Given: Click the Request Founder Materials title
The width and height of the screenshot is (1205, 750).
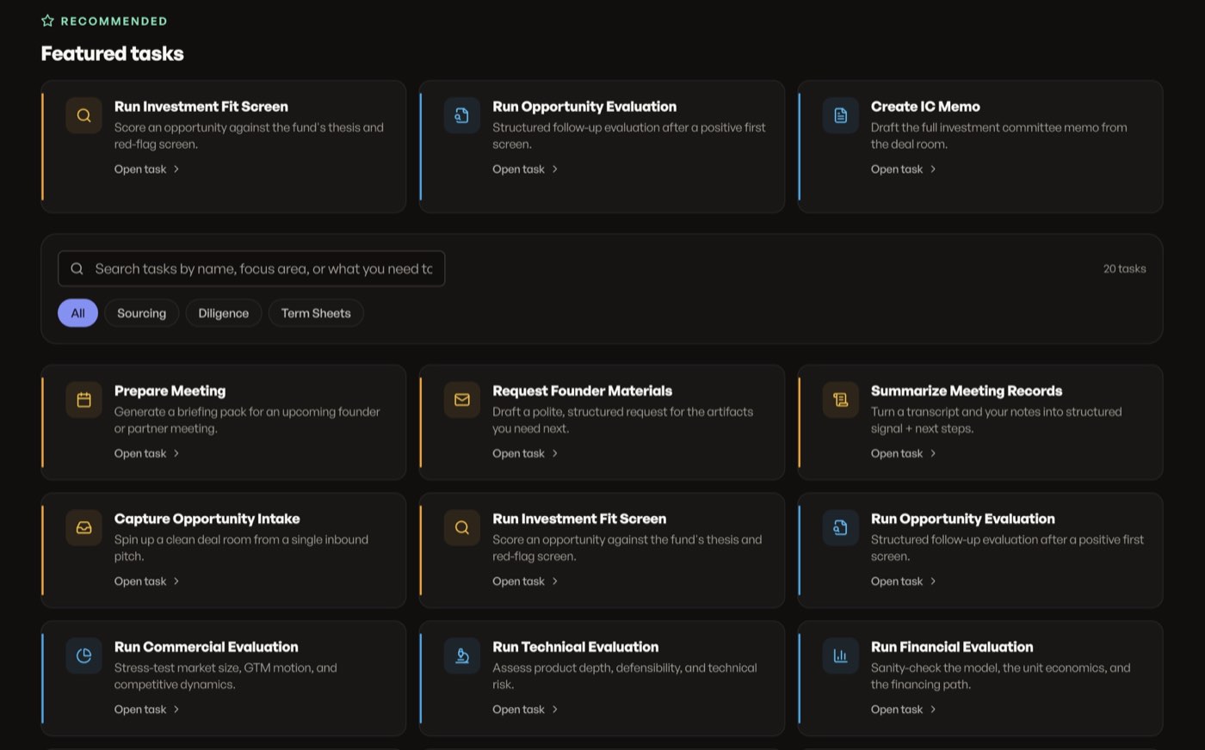Looking at the screenshot, I should [582, 390].
